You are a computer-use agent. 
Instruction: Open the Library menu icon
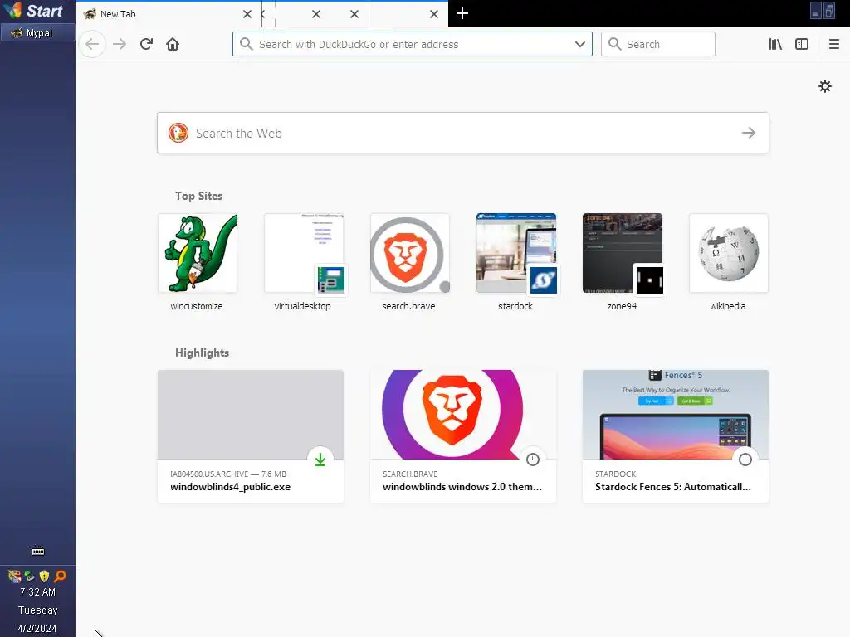[x=775, y=44]
